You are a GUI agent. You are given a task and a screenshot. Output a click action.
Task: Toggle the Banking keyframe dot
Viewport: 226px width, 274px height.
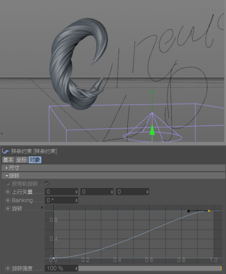8,200
